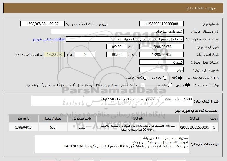Image resolution: width=227 pixels, height=161 pixels.
Task: Click the شماره نیاز field 1198090419000008
Action: click(x=162, y=24)
